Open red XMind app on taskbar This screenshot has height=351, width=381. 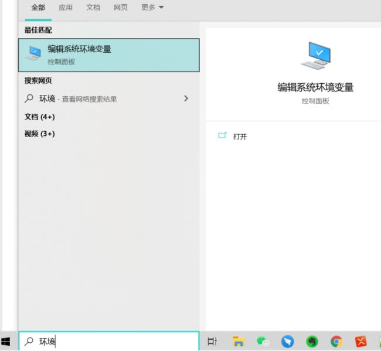(361, 342)
